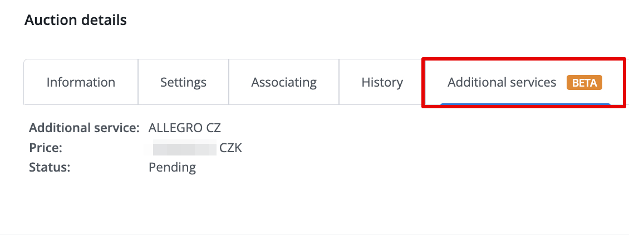Show the History tab
Screen dimensions: 629x241
(382, 83)
